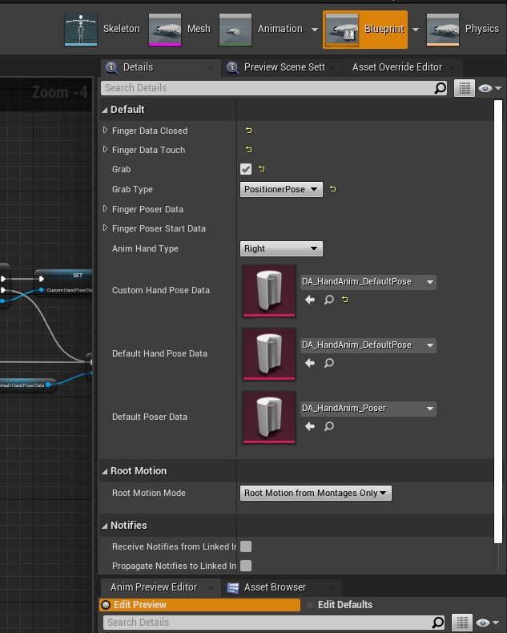The width and height of the screenshot is (507, 633).
Task: Click magnifier icon in top Search Details
Action: pyautogui.click(x=440, y=88)
